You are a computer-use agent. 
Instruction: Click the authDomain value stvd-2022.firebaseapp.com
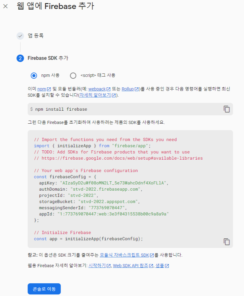pos(105,189)
